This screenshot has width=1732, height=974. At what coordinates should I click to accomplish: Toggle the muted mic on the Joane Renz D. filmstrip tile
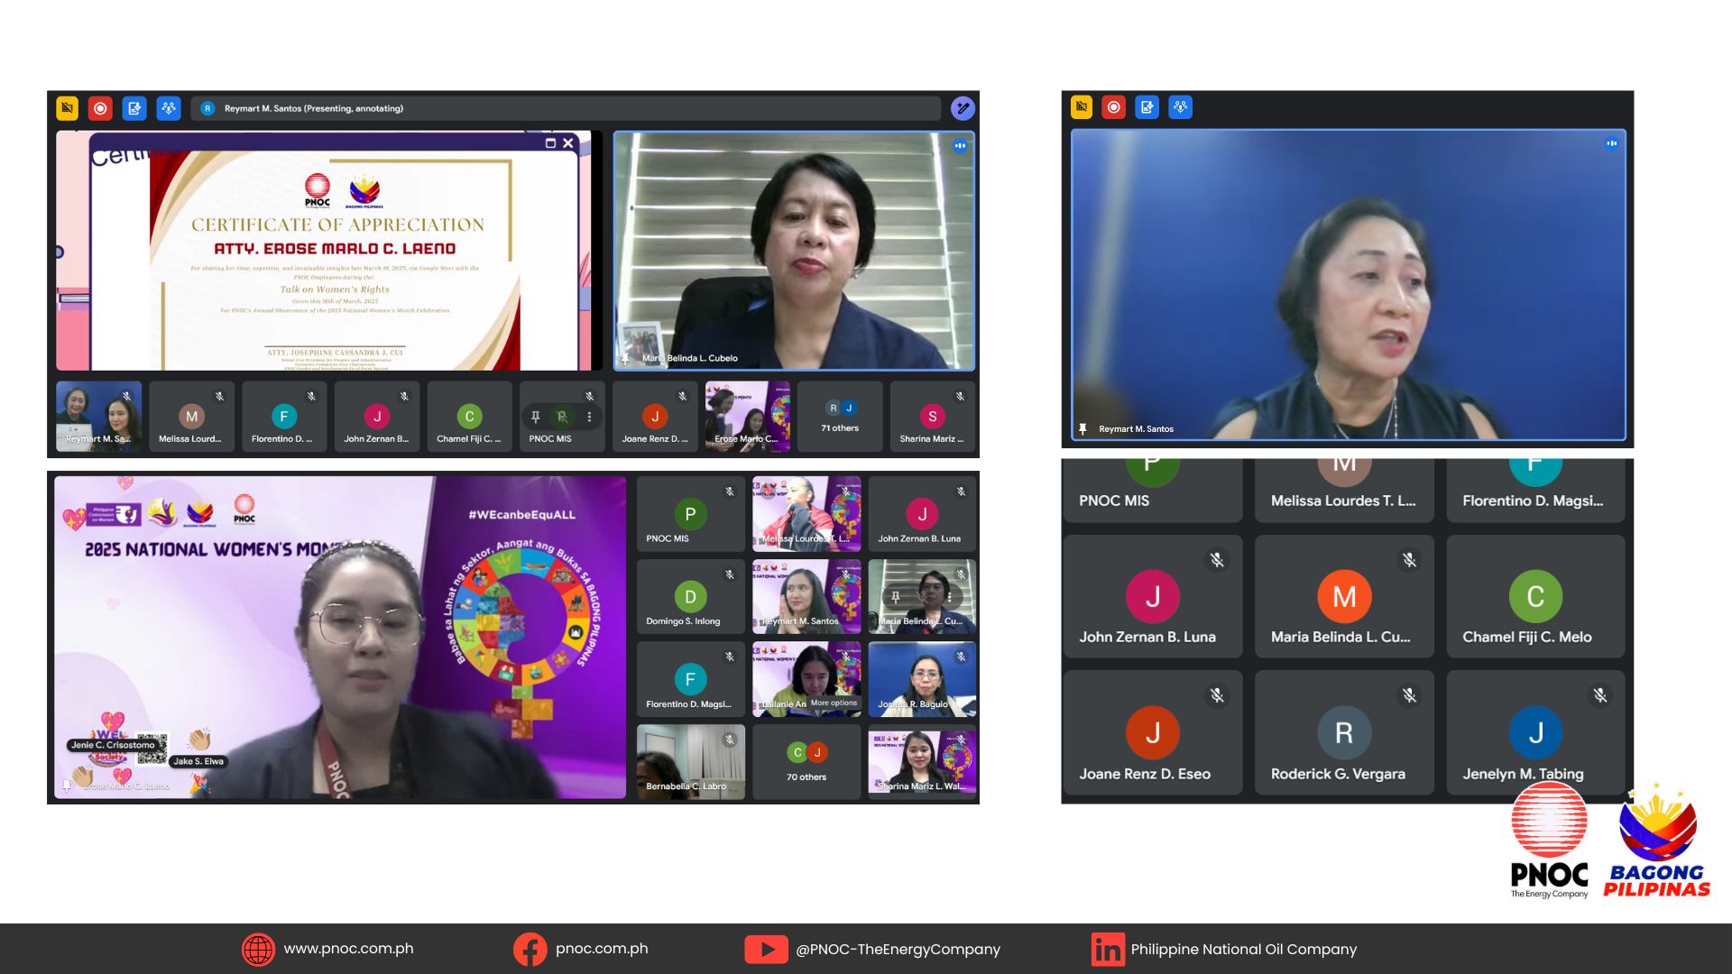pos(682,396)
